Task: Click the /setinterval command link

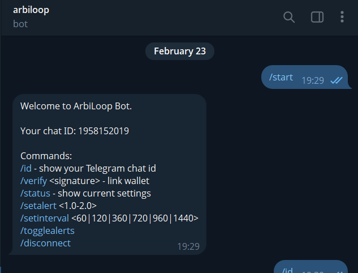Action: tap(45, 218)
